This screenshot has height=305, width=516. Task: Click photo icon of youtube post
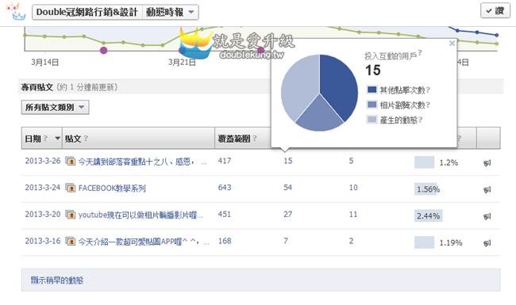tap(71, 215)
